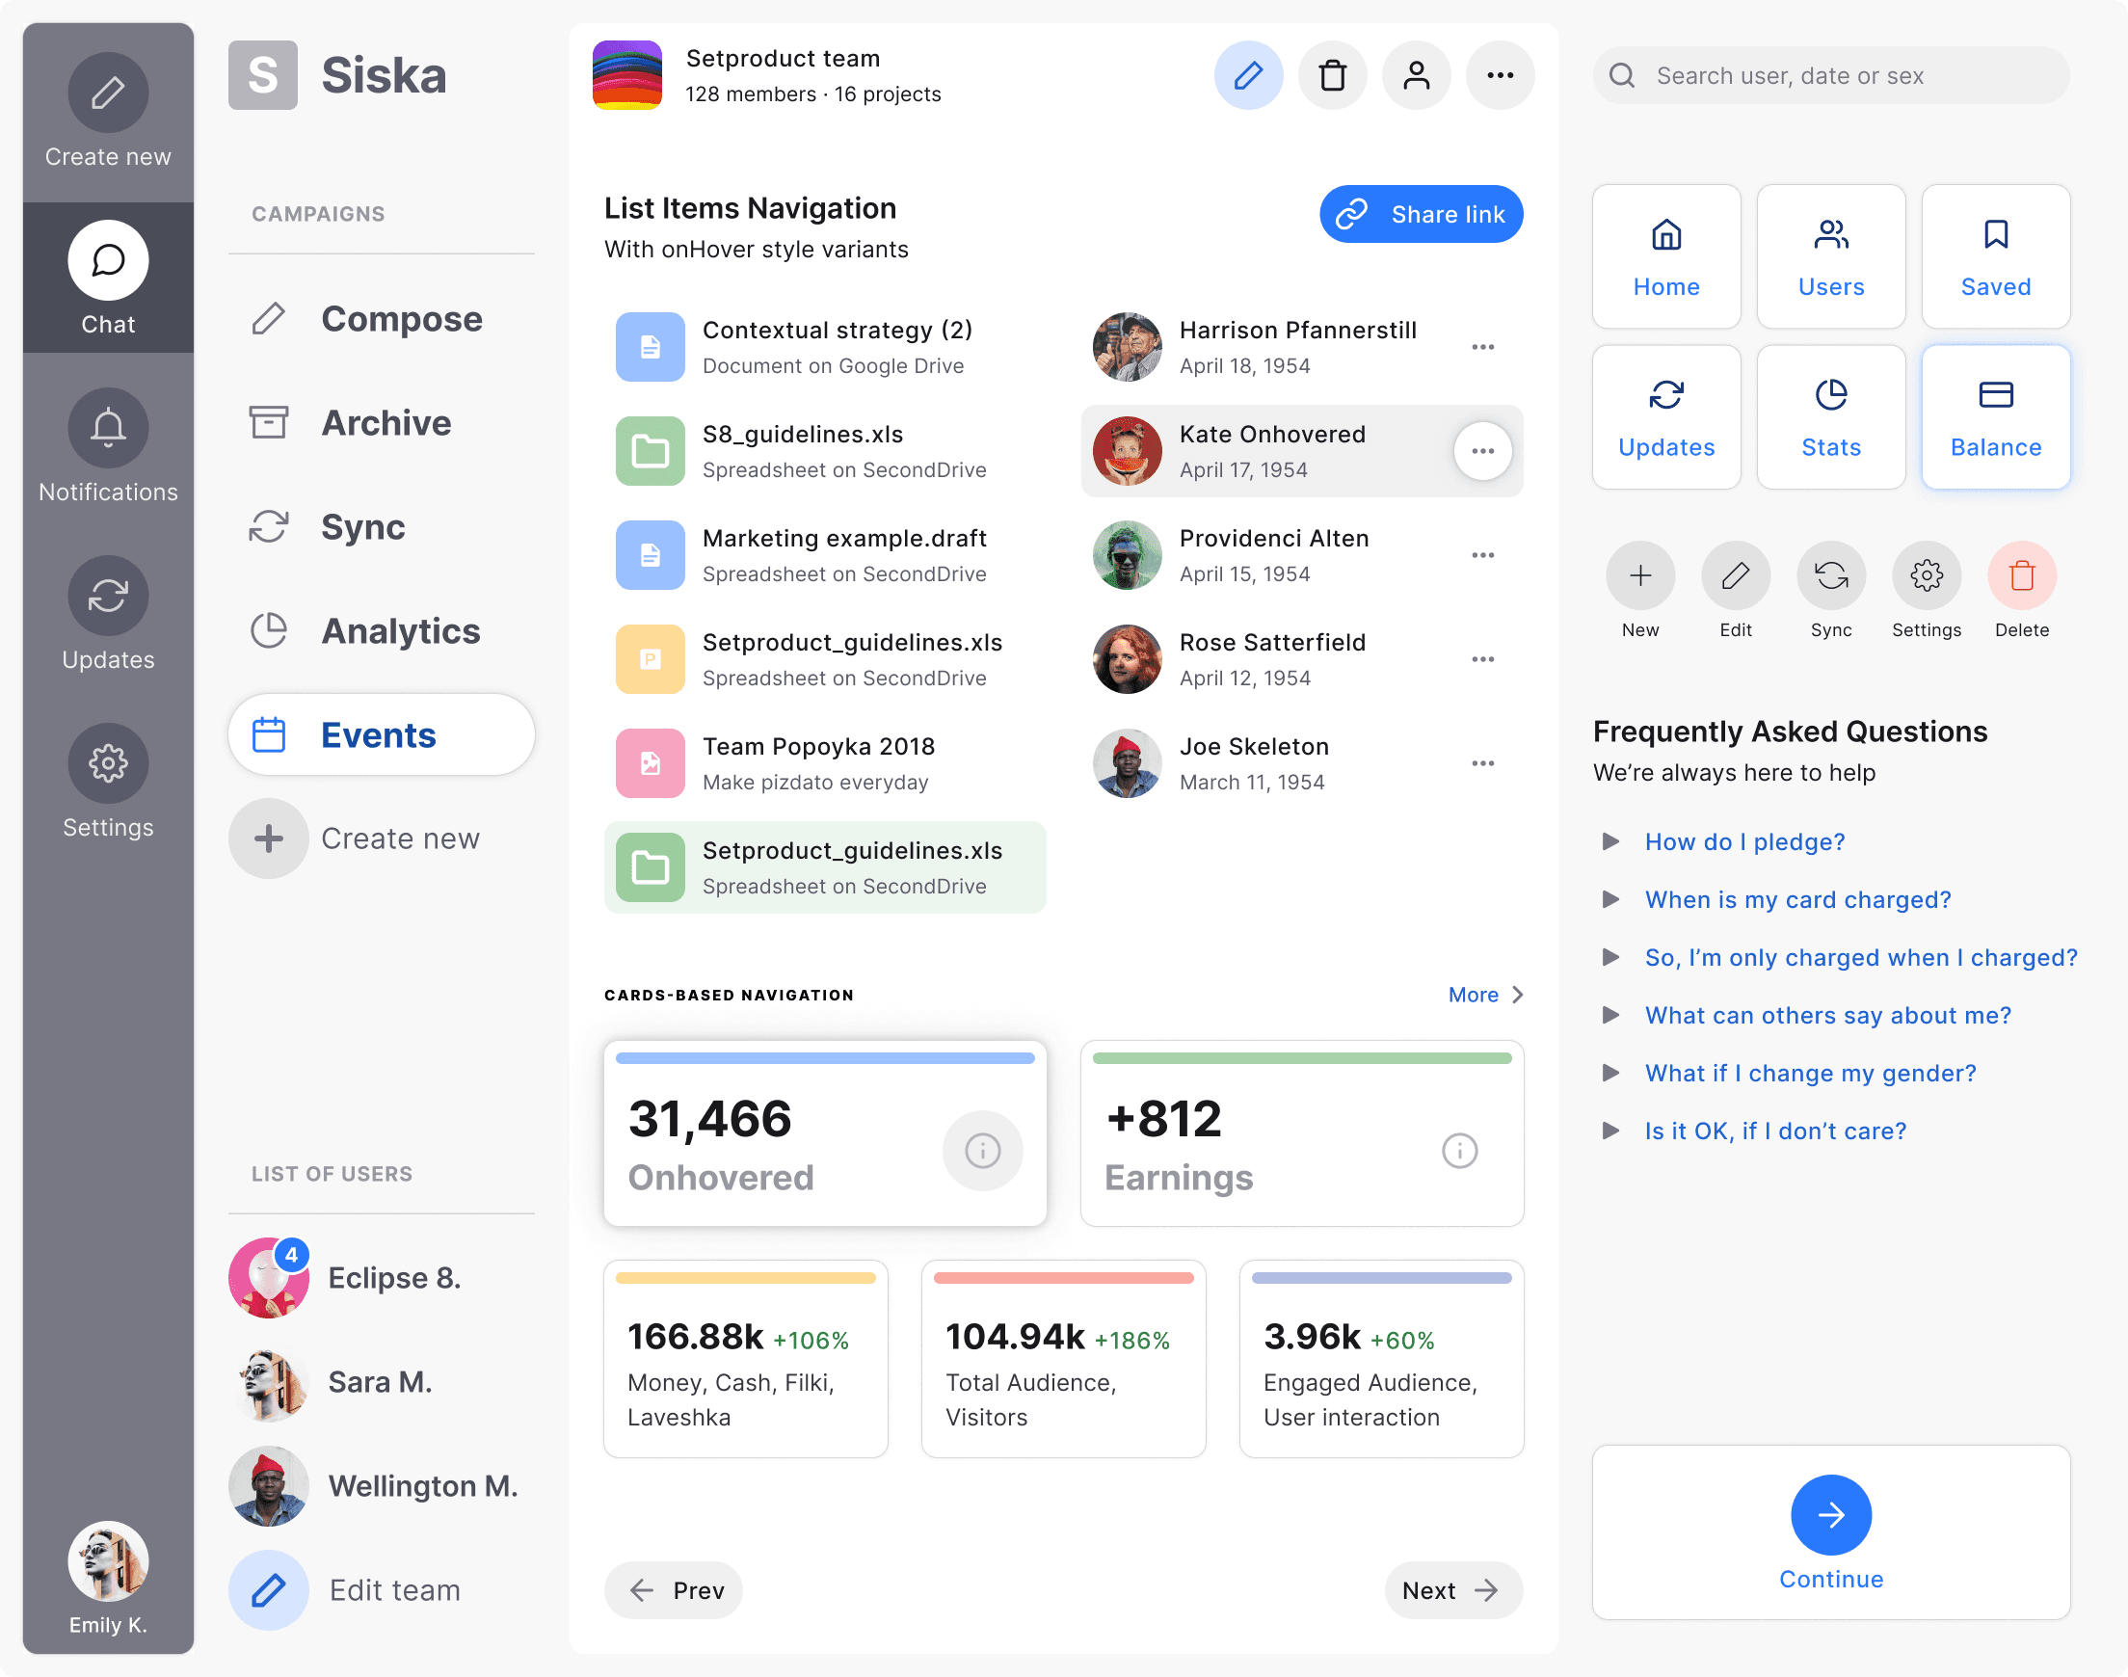
Task: Expand 'How do I pledge?' FAQ entry
Action: tap(1743, 841)
